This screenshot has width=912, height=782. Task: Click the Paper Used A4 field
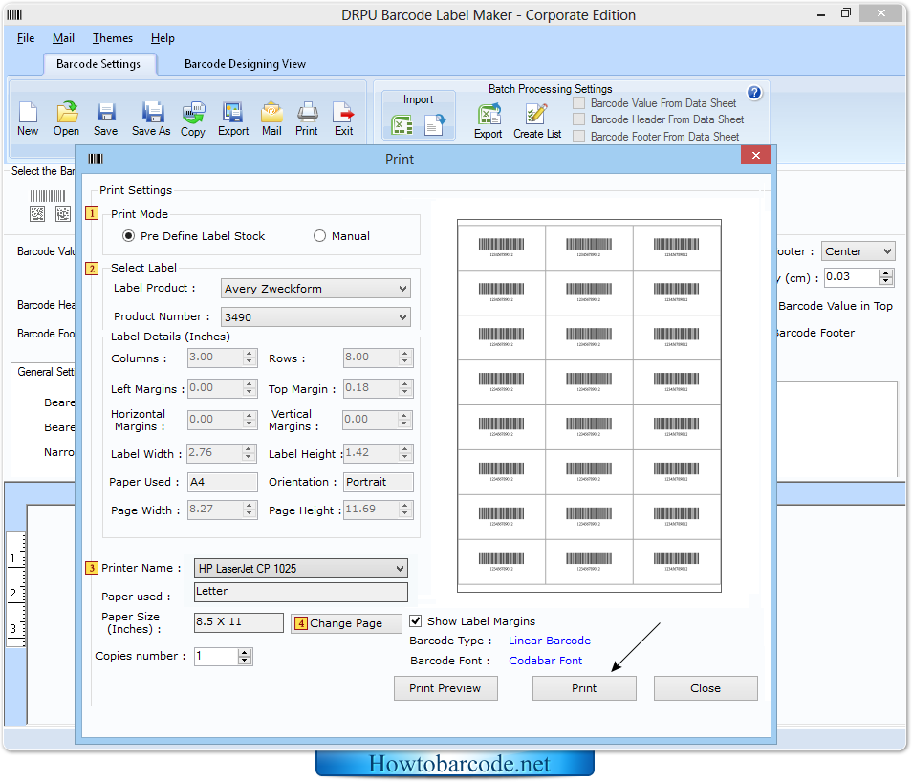222,482
